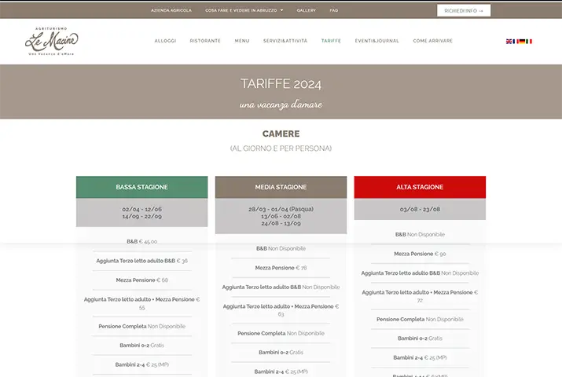Choose the German flag language icon
Viewport: 562px width, 377px height.
point(522,41)
